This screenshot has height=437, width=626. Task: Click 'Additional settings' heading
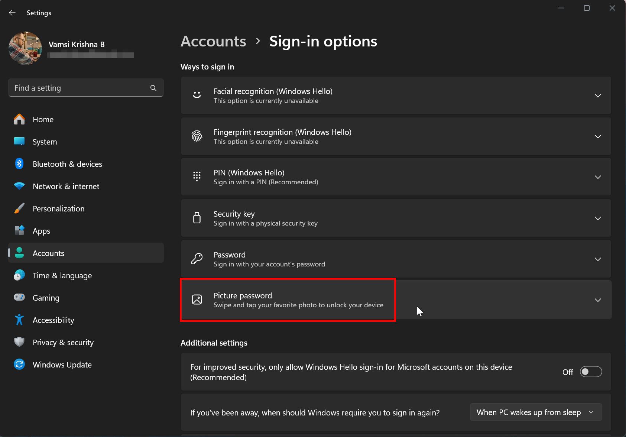tap(214, 343)
